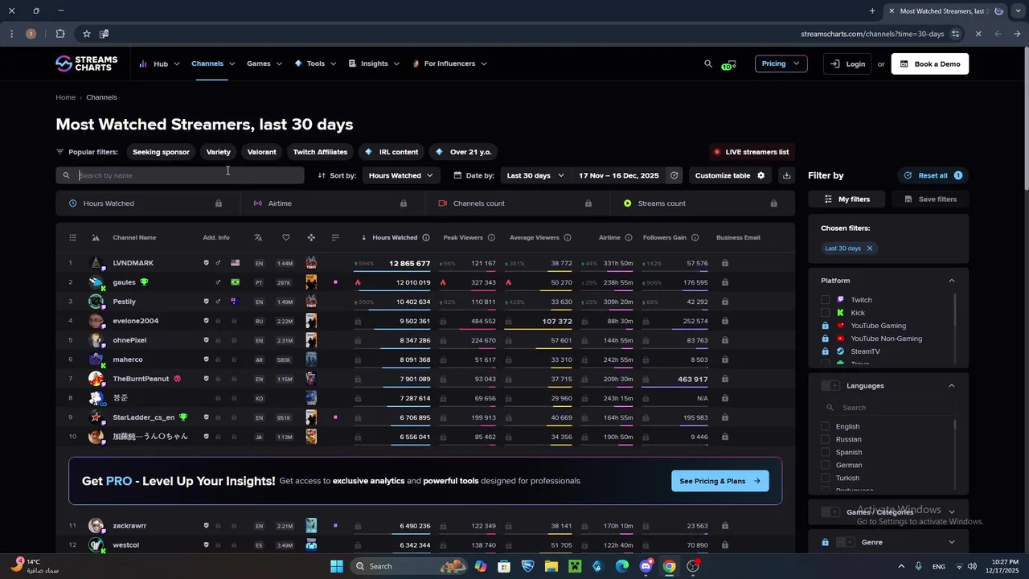1029x579 pixels.
Task: Check the English language checkbox
Action: click(825, 426)
